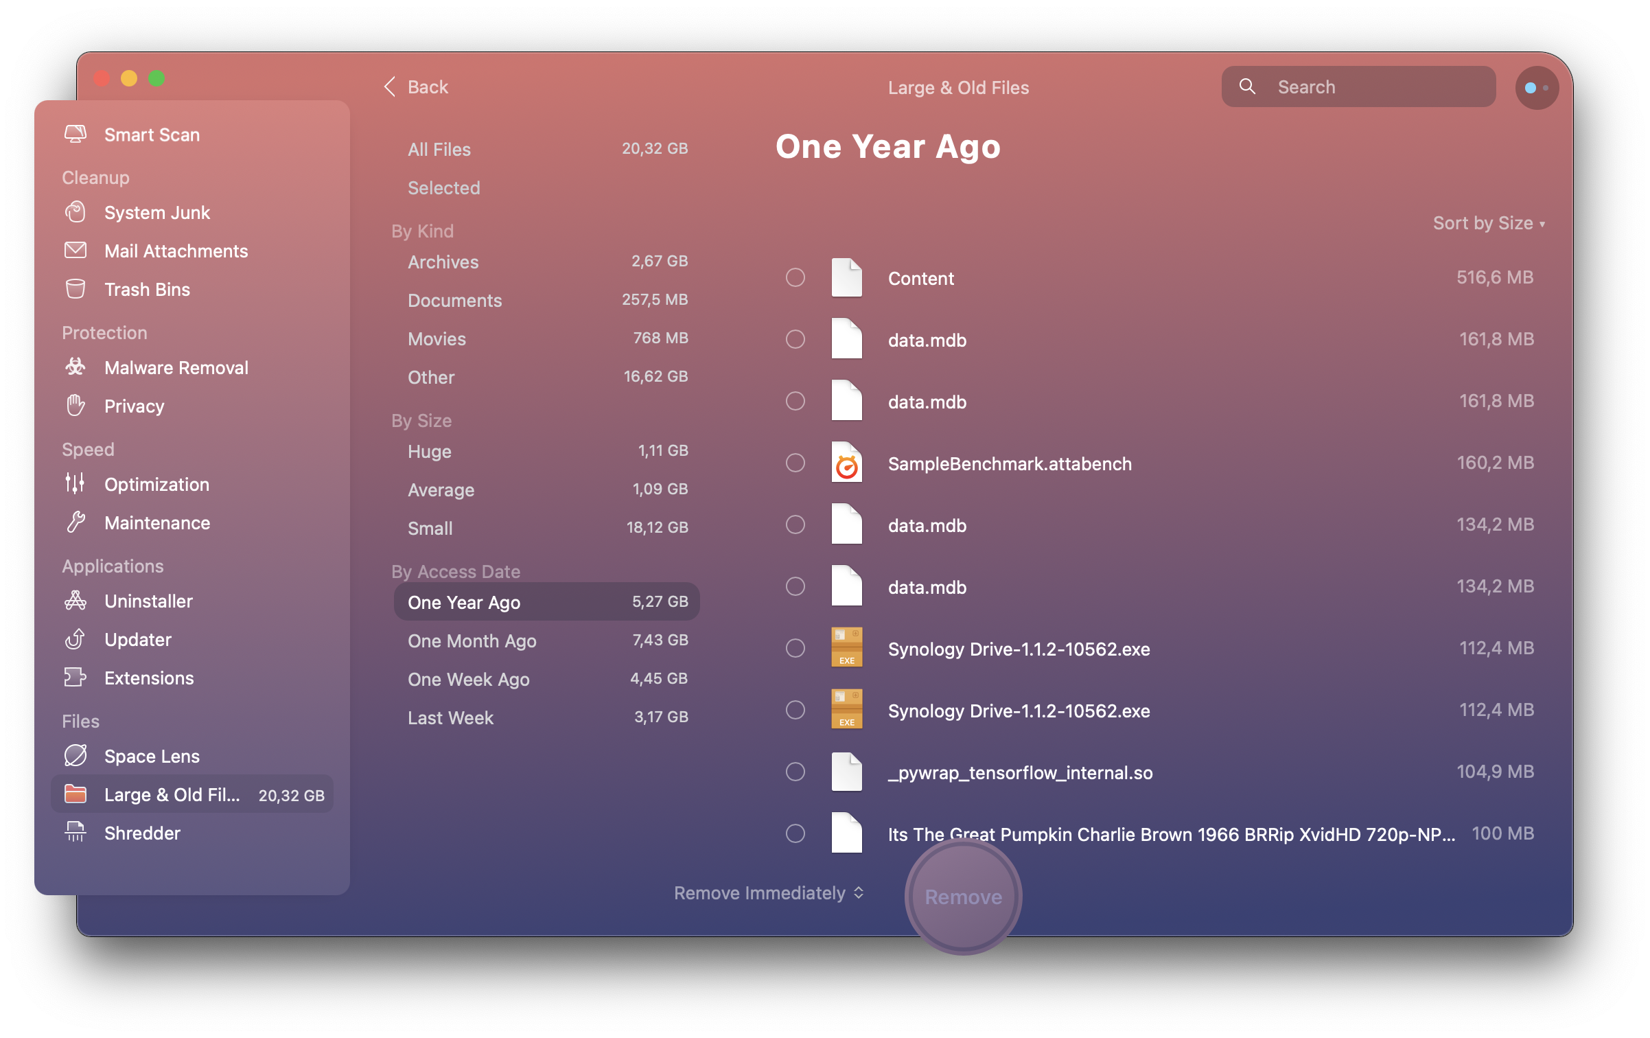Toggle selection for _pywrap_tensorflow_internal.so file

click(794, 772)
